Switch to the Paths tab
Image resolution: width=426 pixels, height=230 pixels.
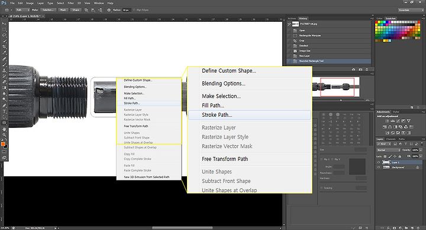pyautogui.click(x=402, y=139)
